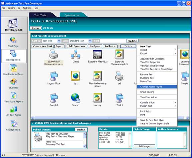Click Publish Options list scroll down arrow

[85, 146]
